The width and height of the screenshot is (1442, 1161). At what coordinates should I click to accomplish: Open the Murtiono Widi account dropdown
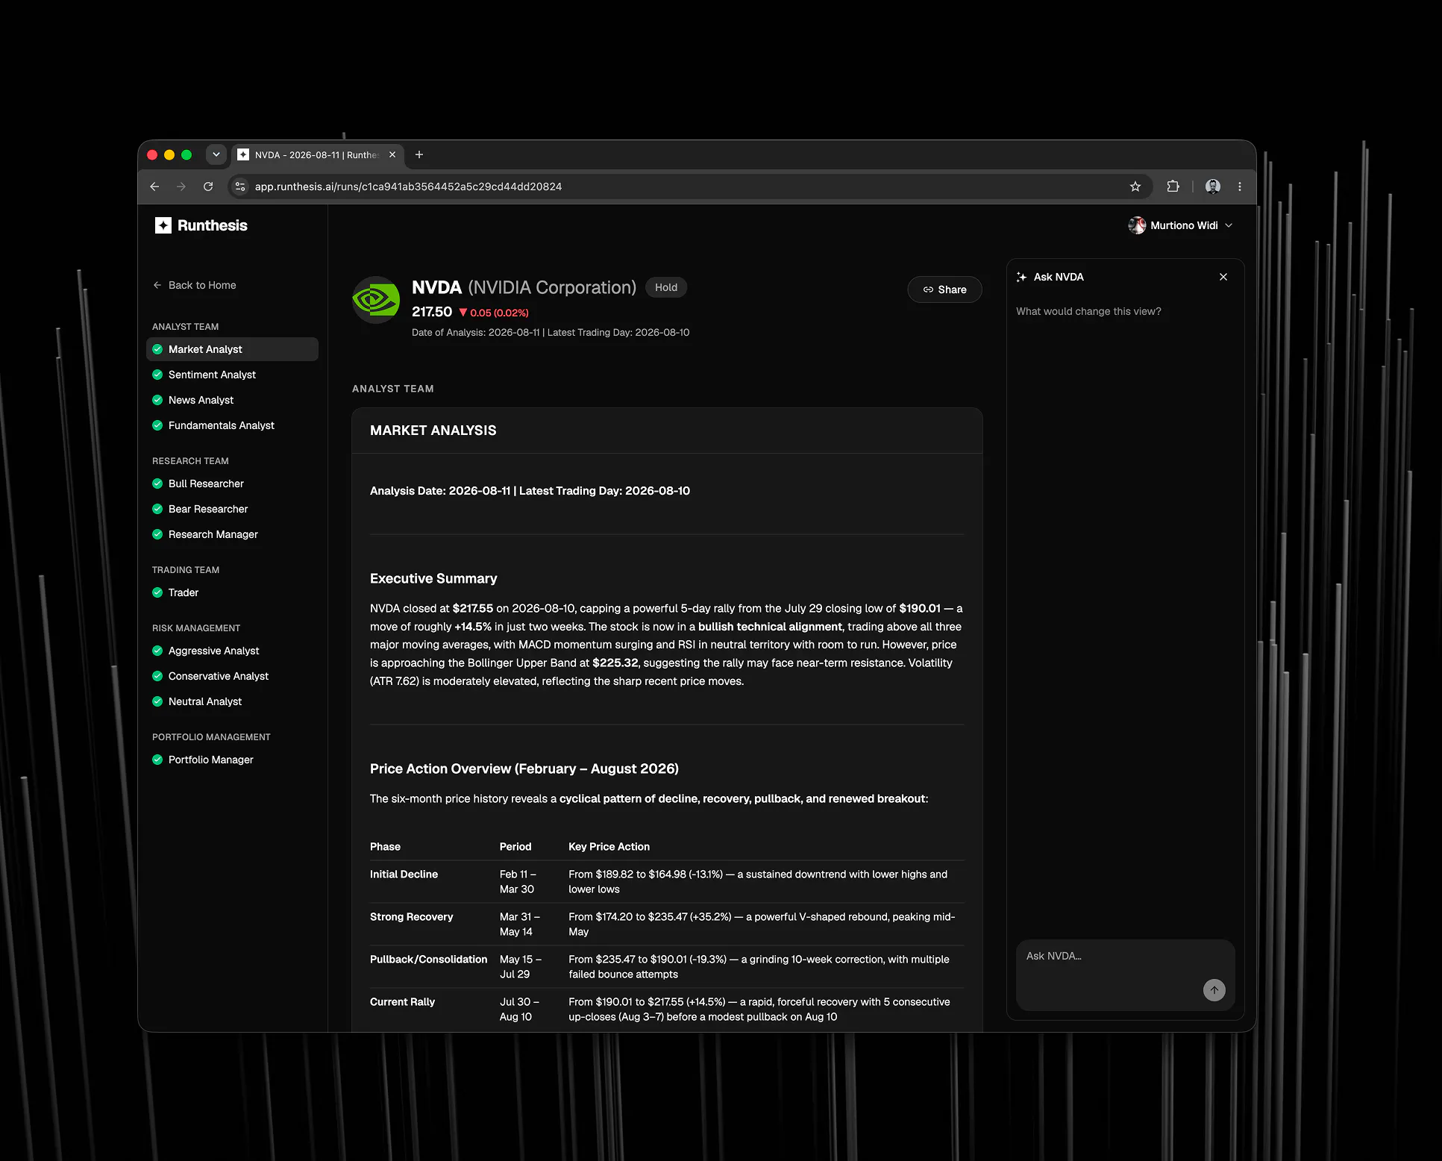point(1180,225)
